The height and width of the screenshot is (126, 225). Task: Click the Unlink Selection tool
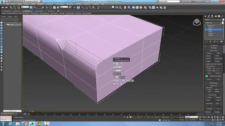click(x=15, y=7)
